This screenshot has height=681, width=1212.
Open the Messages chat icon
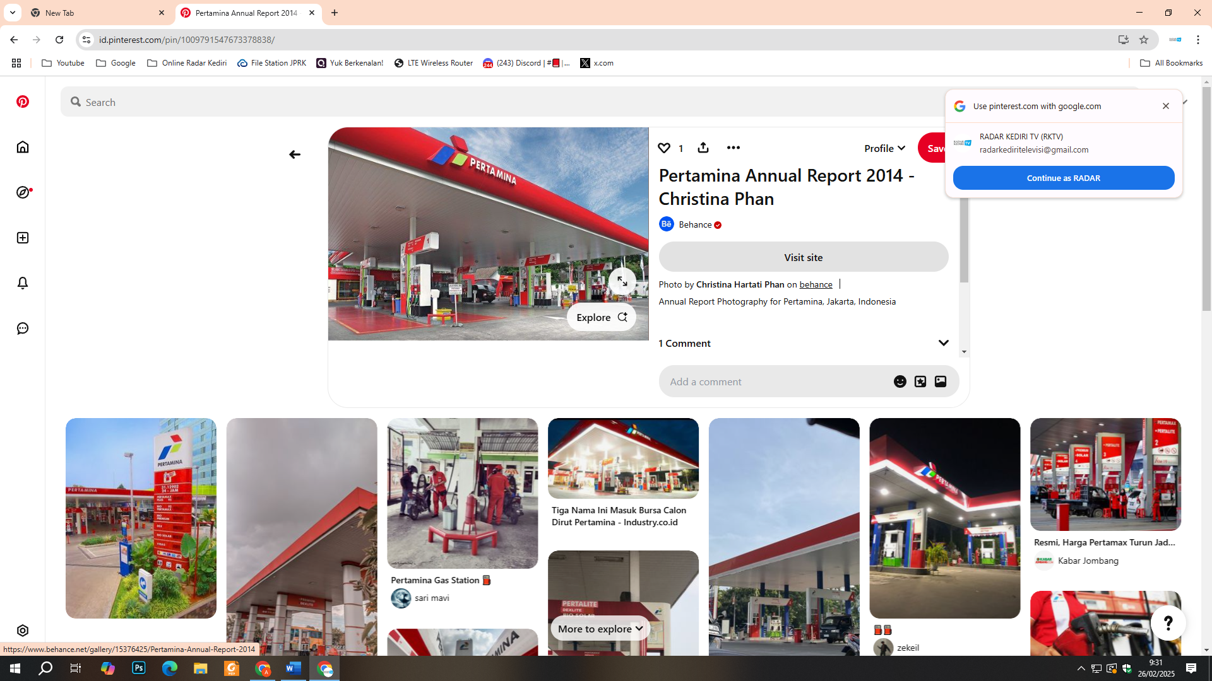[x=23, y=329]
